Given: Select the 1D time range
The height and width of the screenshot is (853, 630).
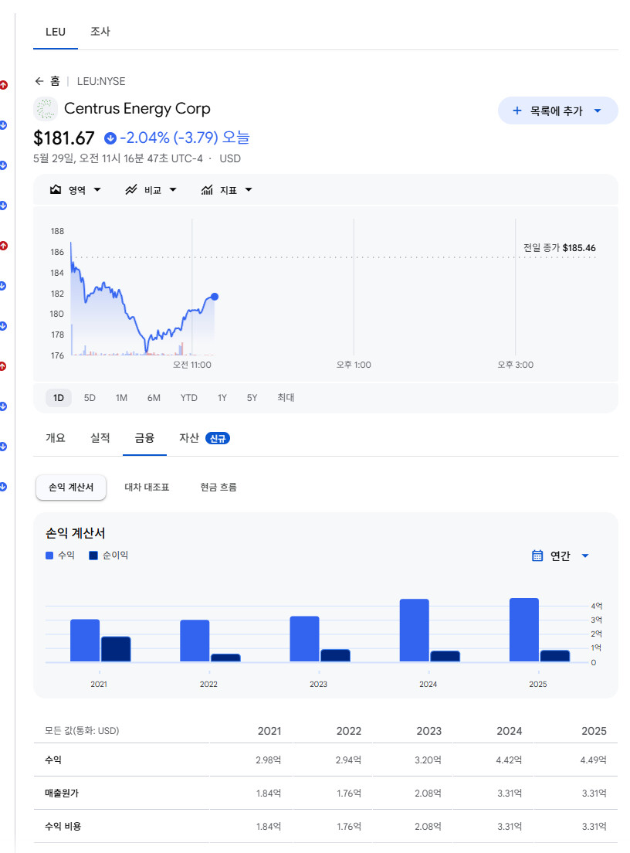Looking at the screenshot, I should (x=58, y=398).
